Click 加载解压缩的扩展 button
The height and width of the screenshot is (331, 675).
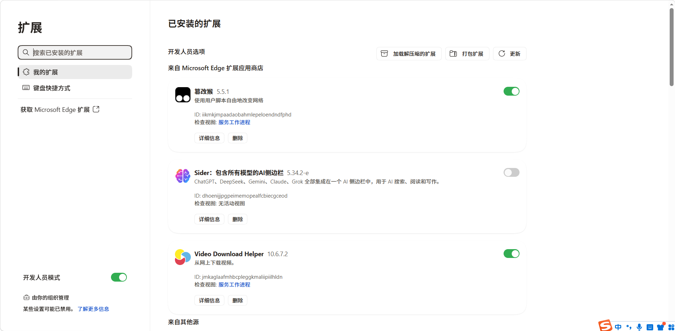coord(409,54)
